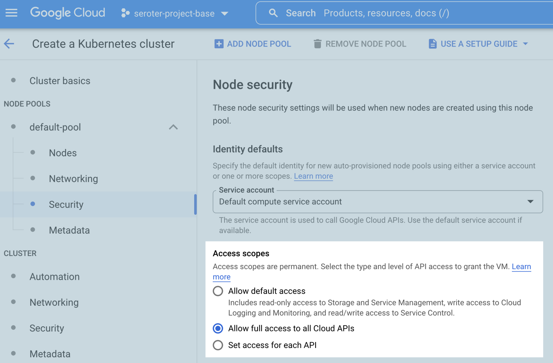Click the search magnifier icon
Image resolution: width=553 pixels, height=363 pixels.
(273, 13)
